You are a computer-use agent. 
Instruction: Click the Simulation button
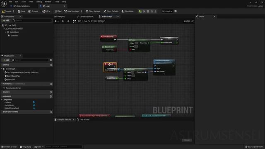tap(128, 11)
